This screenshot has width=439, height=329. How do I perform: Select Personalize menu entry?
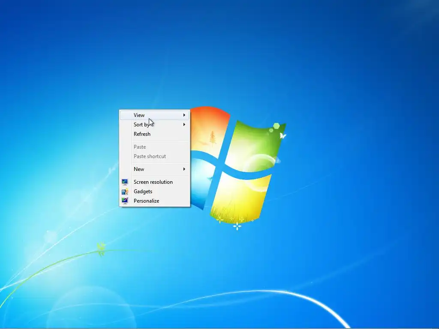[154, 201]
